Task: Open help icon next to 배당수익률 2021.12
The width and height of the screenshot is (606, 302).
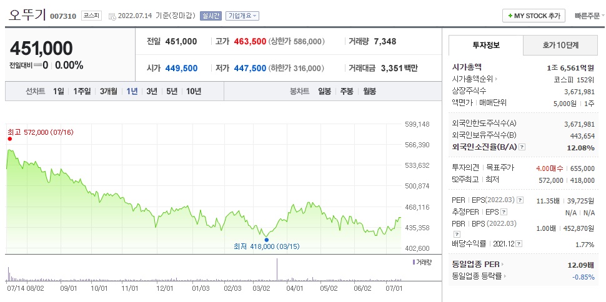Action: [x=519, y=244]
